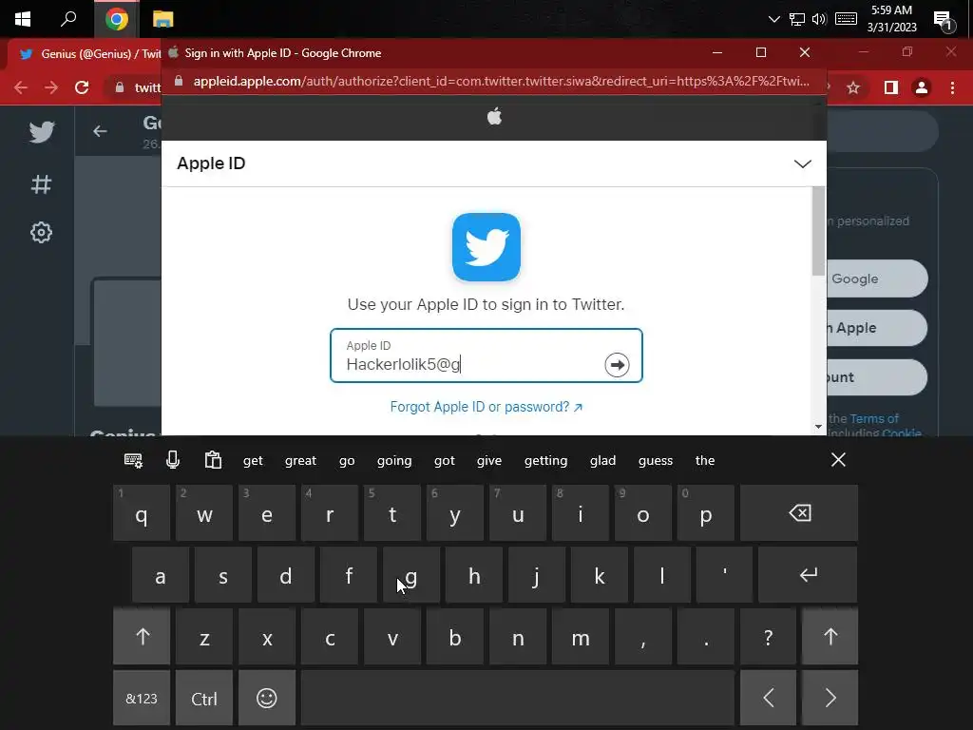Reload the Twitter page

(82, 87)
